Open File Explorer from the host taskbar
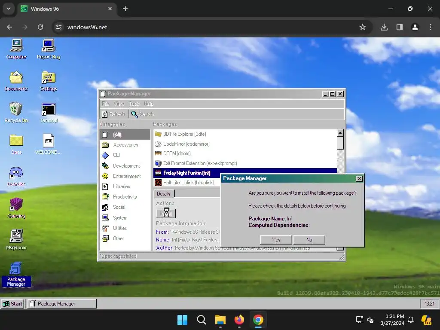The height and width of the screenshot is (330, 440). click(x=220, y=320)
